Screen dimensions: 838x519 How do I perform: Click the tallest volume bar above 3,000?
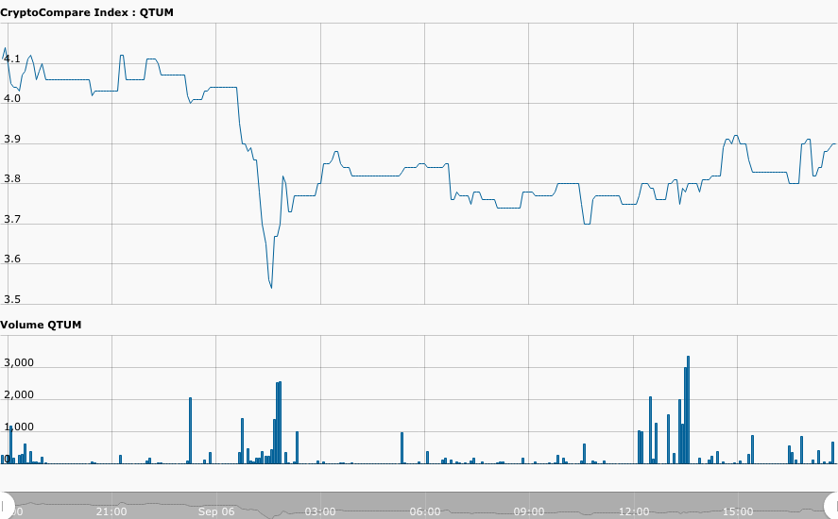pos(688,410)
